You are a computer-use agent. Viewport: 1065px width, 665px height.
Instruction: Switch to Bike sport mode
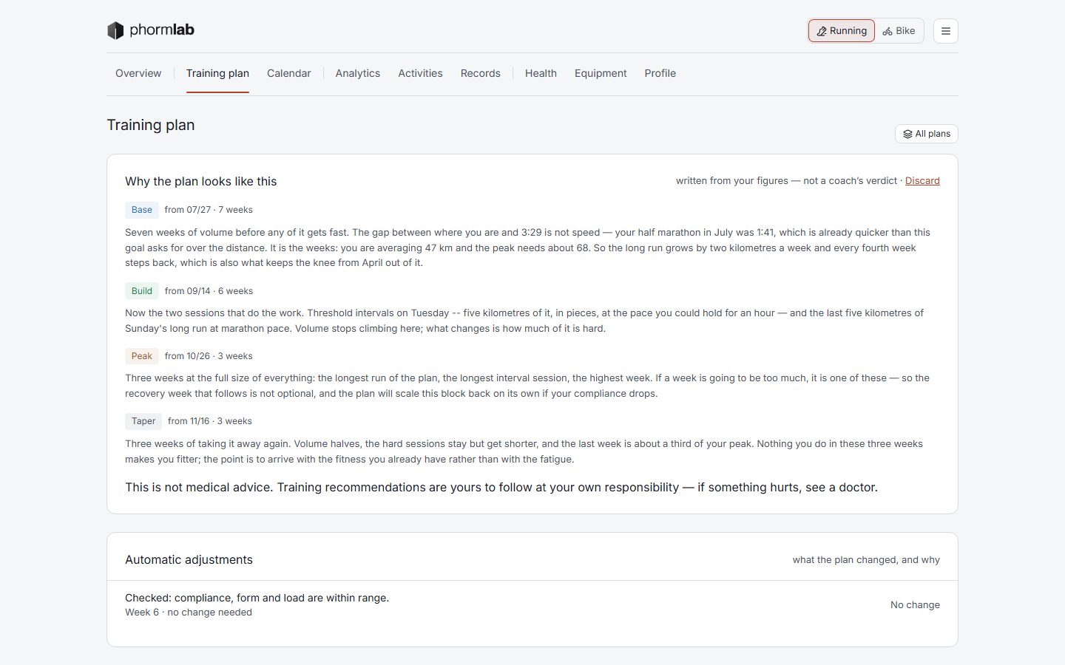point(899,31)
